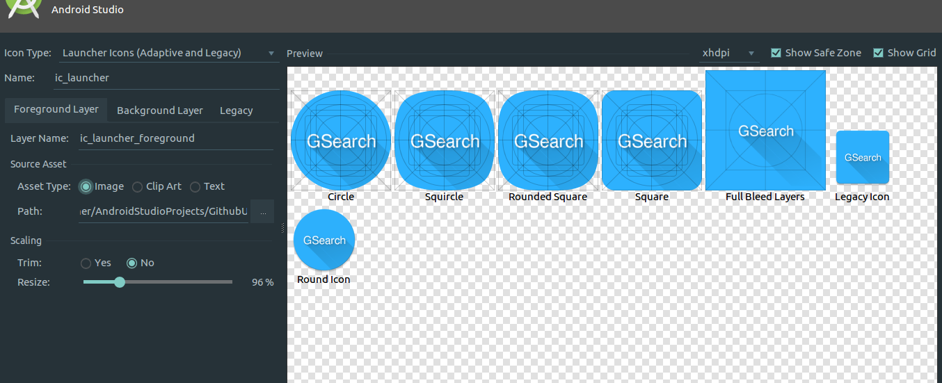Click the Resize slider handle
Viewport: 942px width, 383px height.
click(x=120, y=282)
